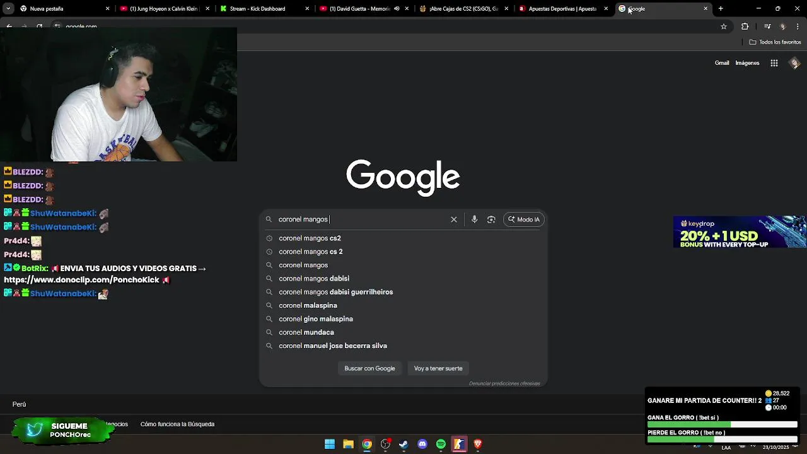Screen dimensions: 807x454
Task: Click the date 23/10/2025 in system tray
Action: pyautogui.click(x=775, y=448)
